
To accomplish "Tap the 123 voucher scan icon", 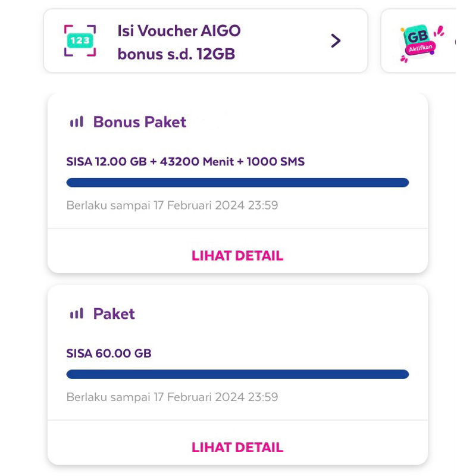I will (80, 41).
